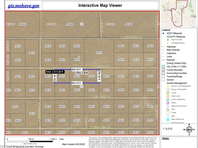Select the 986.58 ft measurement label

(x=77, y=70)
